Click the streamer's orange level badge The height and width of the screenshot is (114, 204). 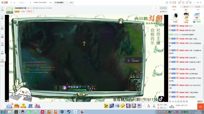pos(17,12)
